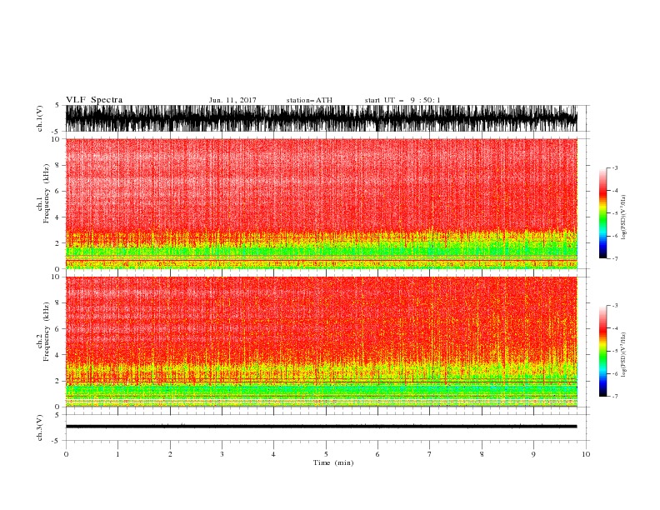Click the "Time (min)" axis label

333,462
